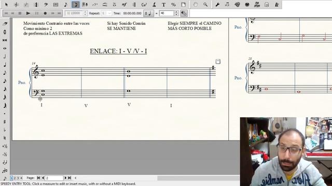Select the Text tool (T icon)

[x=164, y=5]
